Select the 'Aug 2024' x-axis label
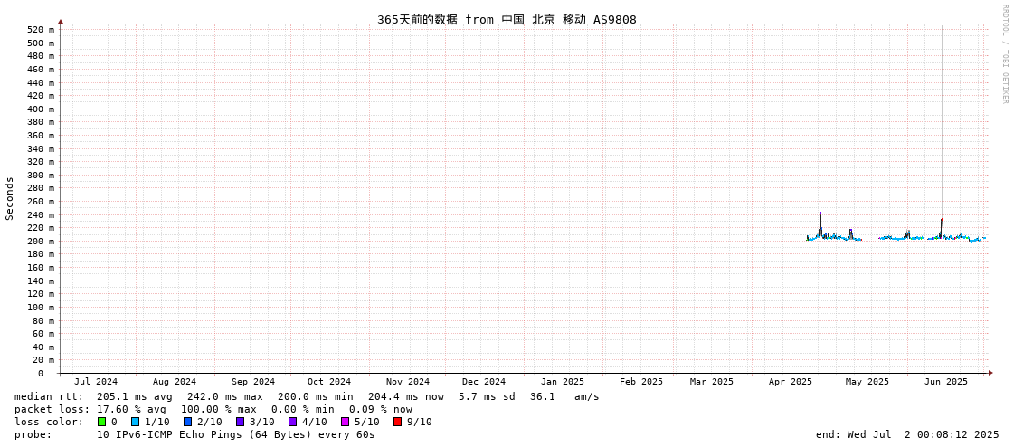 tap(175, 382)
